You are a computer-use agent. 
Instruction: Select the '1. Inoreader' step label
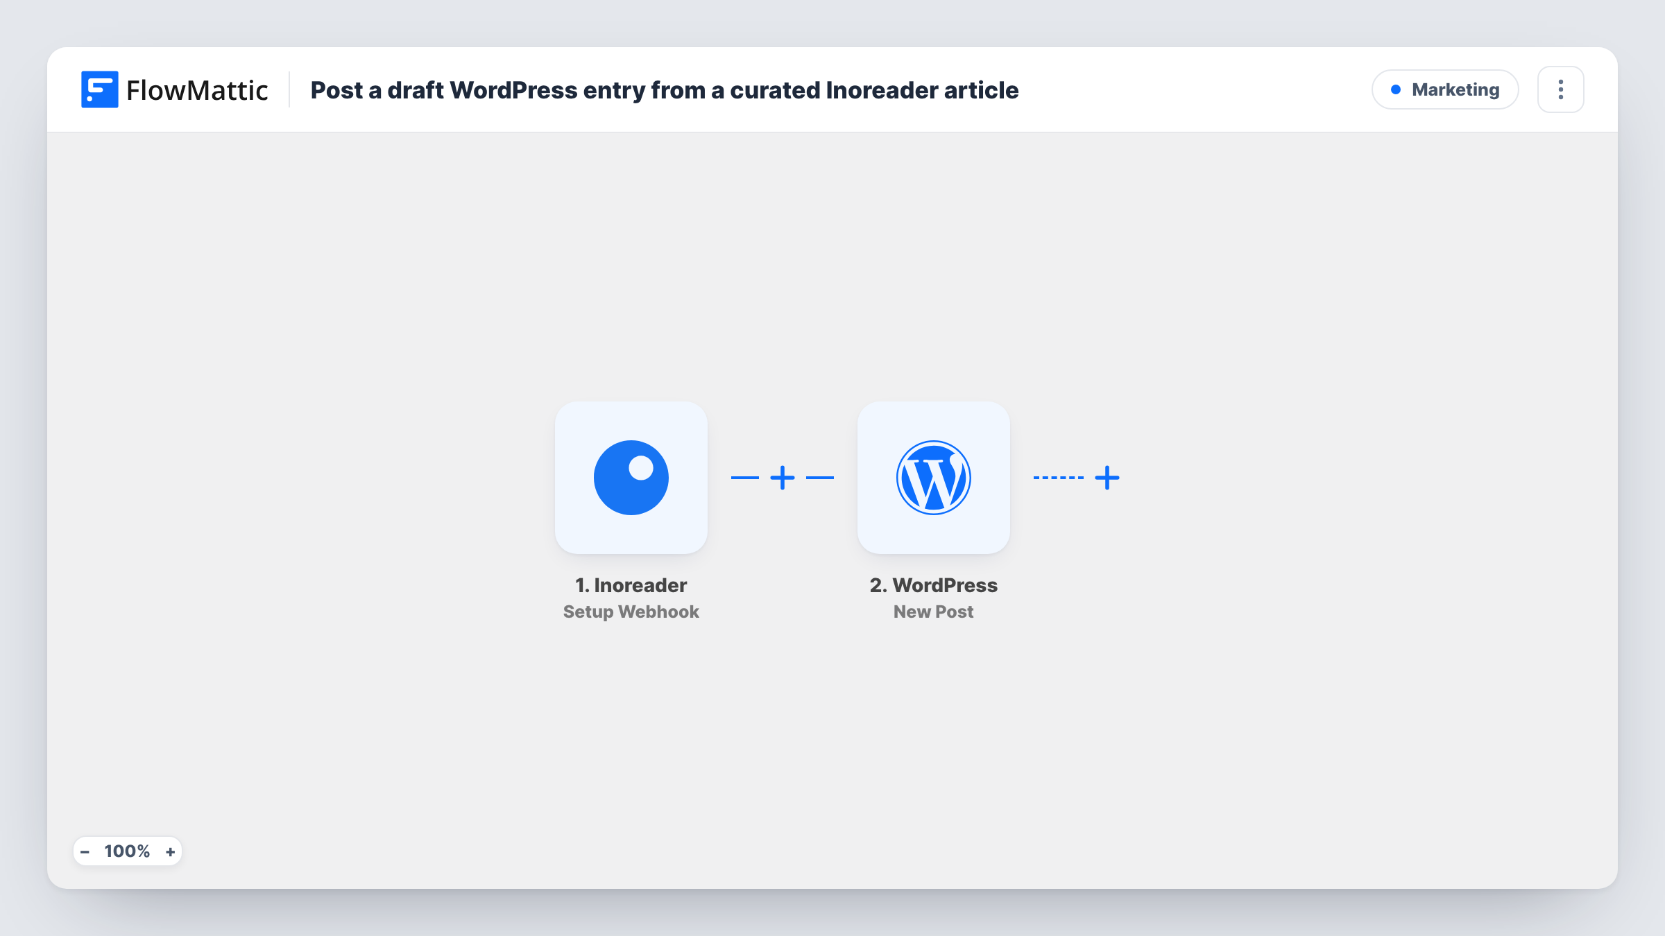[x=631, y=585]
